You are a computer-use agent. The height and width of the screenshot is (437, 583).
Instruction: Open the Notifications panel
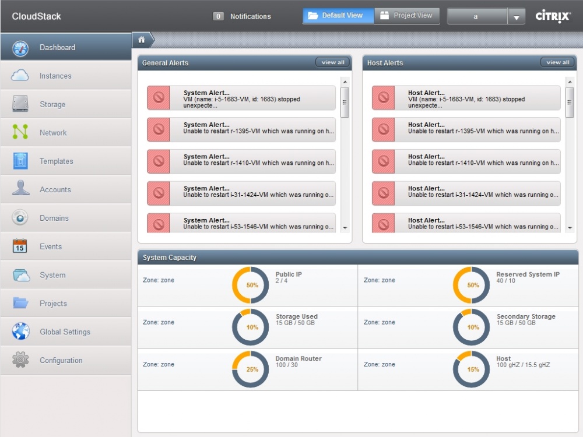(250, 16)
